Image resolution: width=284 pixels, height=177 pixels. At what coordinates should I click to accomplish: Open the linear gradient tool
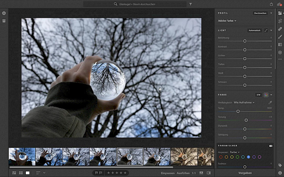tap(280, 44)
